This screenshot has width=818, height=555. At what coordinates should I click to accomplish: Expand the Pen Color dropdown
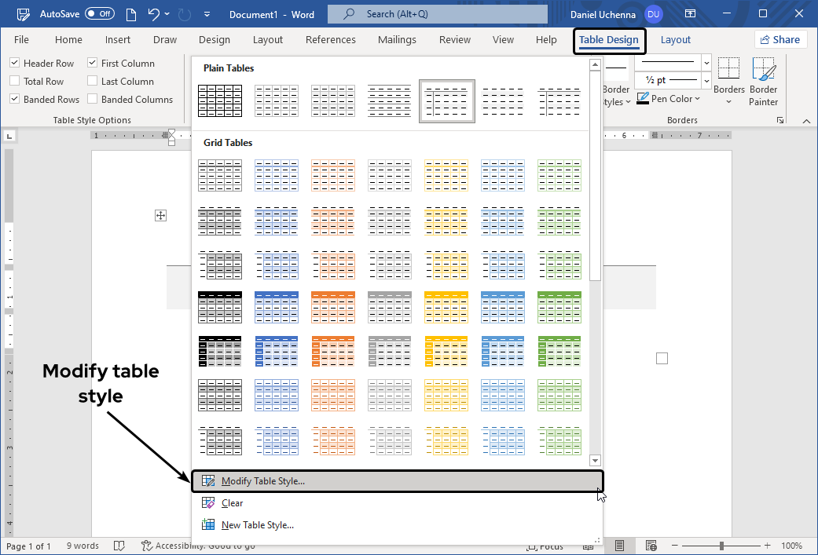(699, 99)
